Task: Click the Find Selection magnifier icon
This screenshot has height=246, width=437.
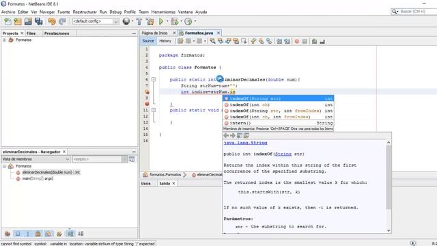Action: tap(212, 41)
